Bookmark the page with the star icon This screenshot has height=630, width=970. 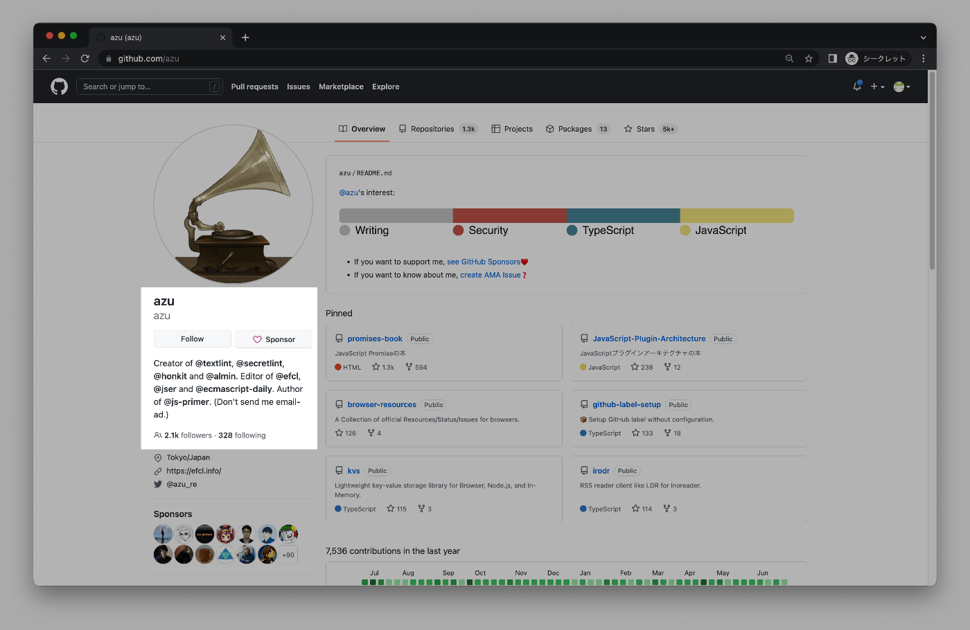click(809, 59)
